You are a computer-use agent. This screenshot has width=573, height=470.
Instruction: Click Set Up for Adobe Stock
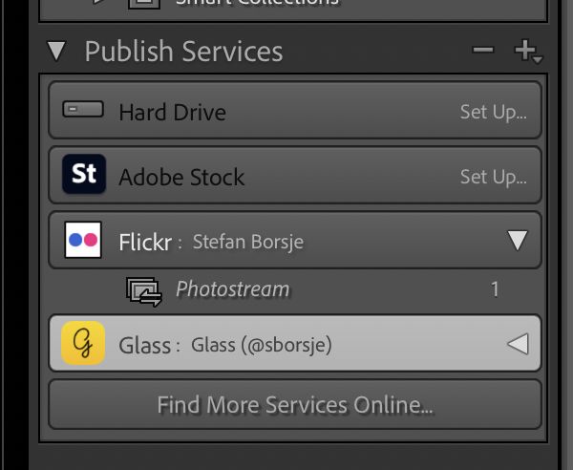(x=494, y=177)
